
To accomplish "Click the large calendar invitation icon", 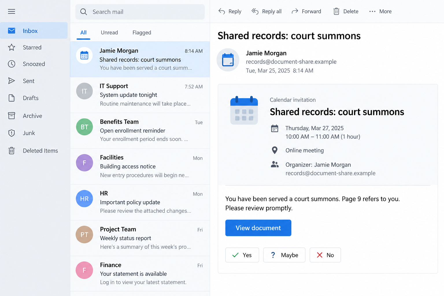I will click(244, 110).
